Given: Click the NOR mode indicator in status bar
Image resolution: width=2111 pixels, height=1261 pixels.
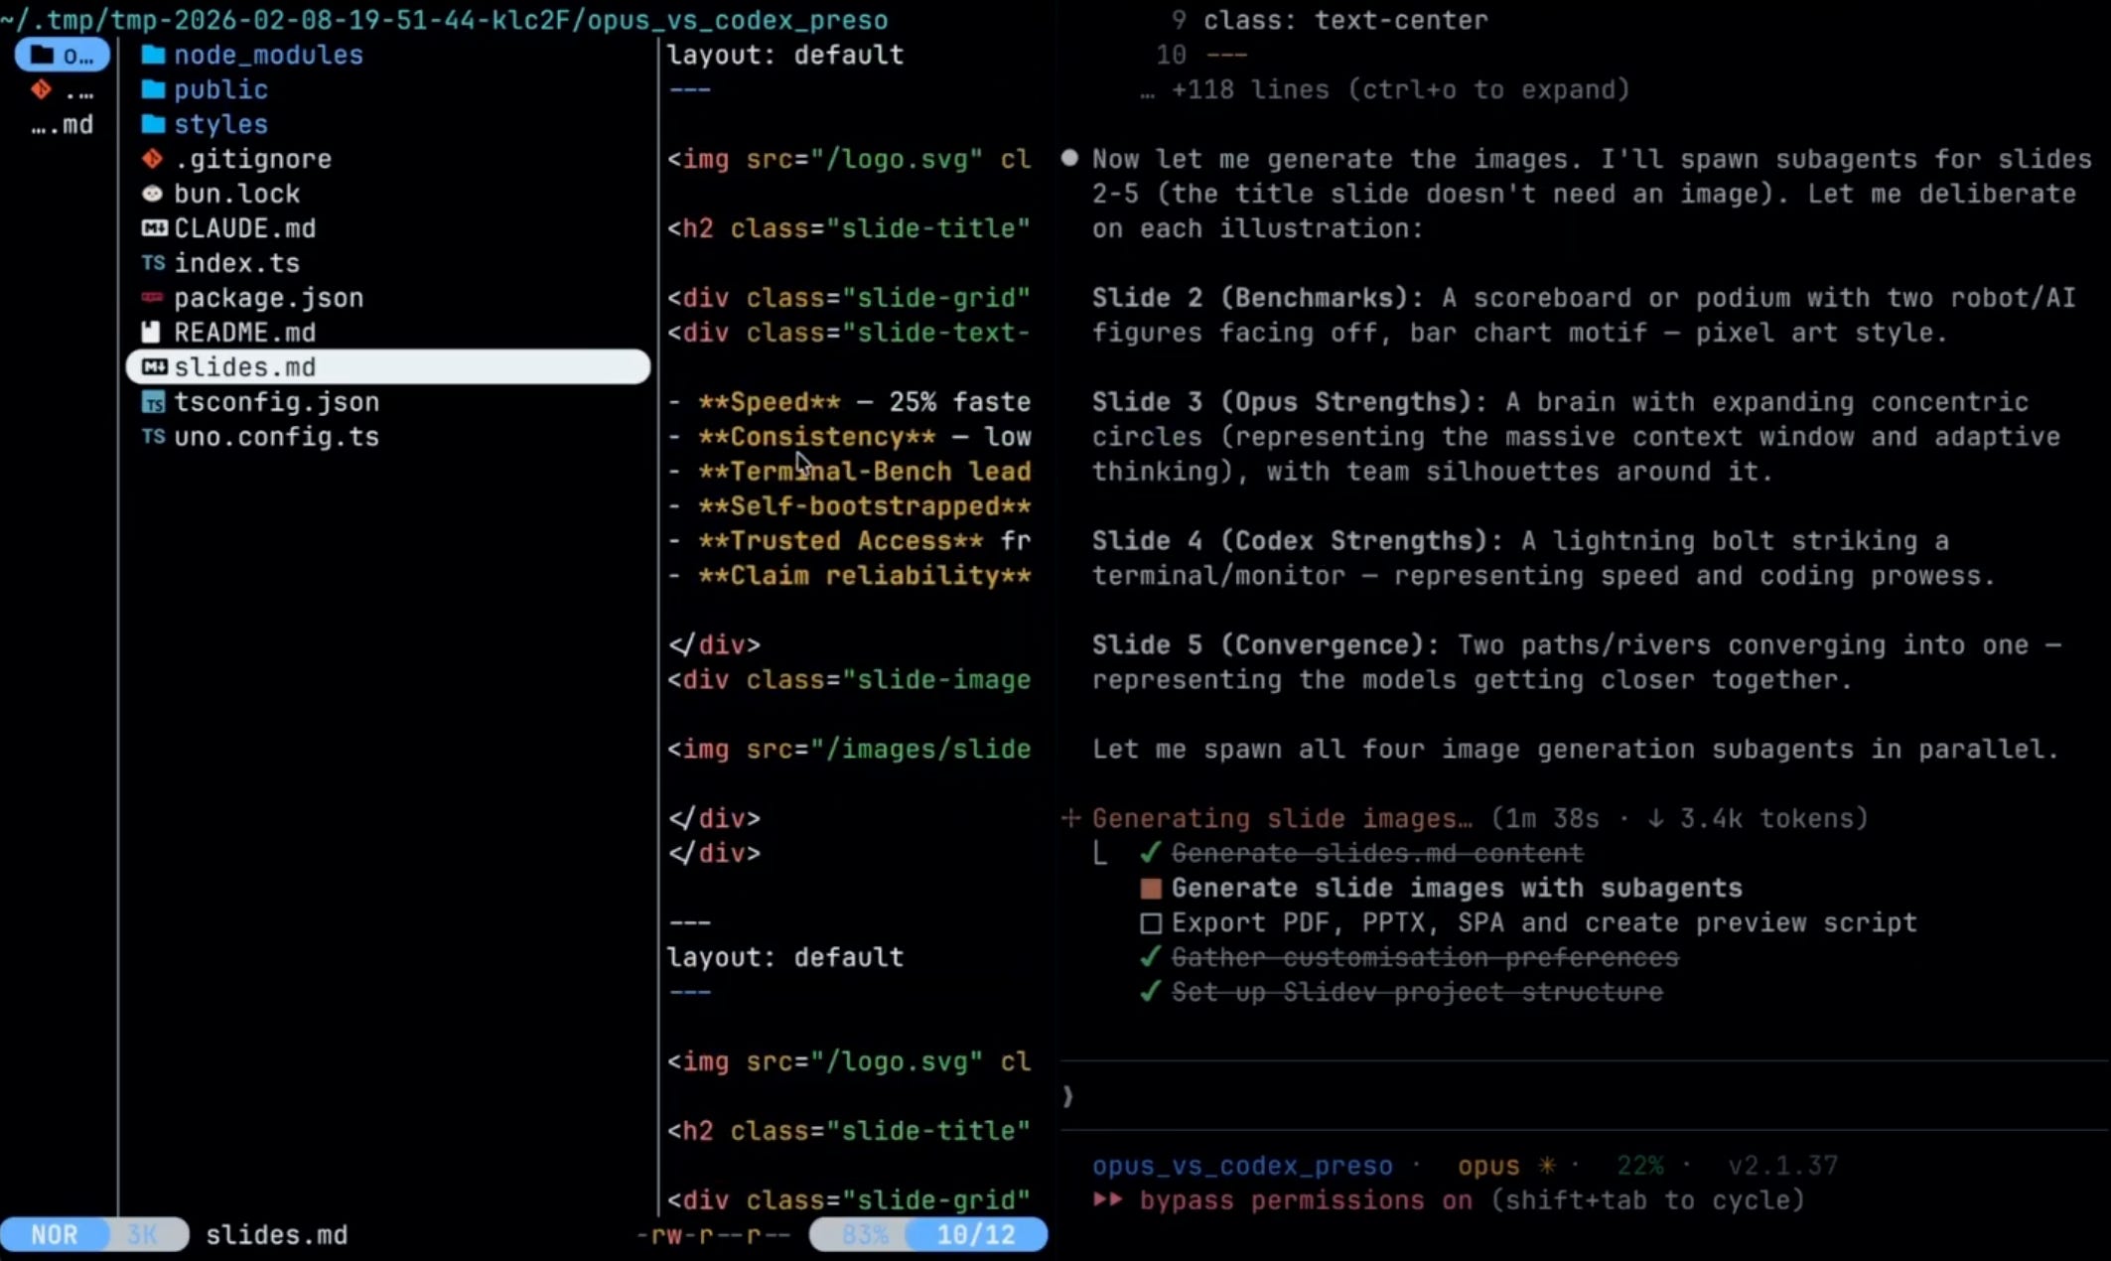Looking at the screenshot, I should (55, 1234).
